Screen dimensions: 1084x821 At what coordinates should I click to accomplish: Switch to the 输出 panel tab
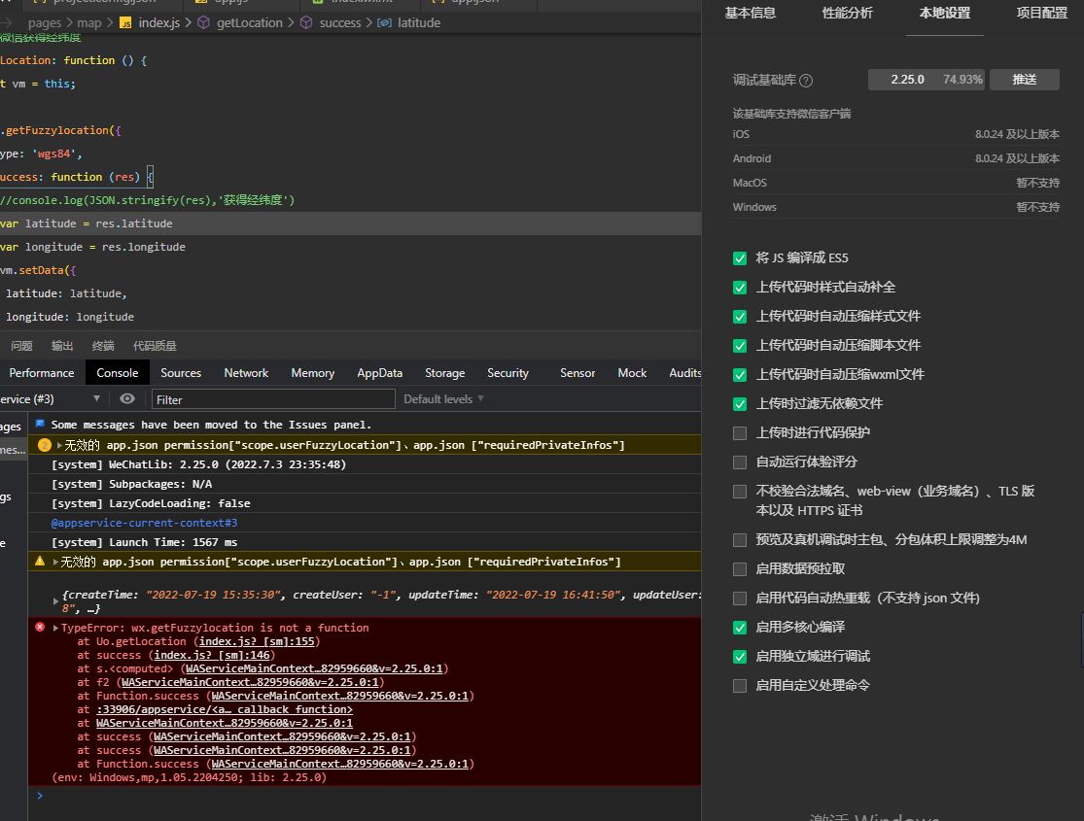coord(62,346)
